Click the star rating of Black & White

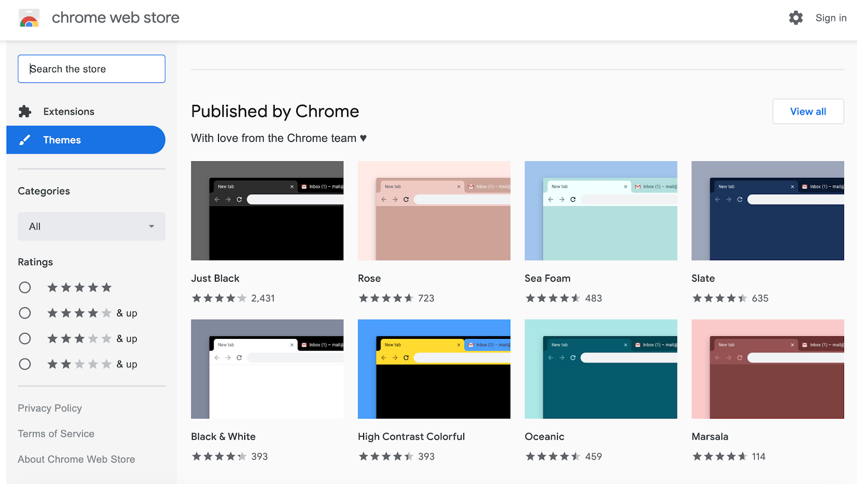220,457
